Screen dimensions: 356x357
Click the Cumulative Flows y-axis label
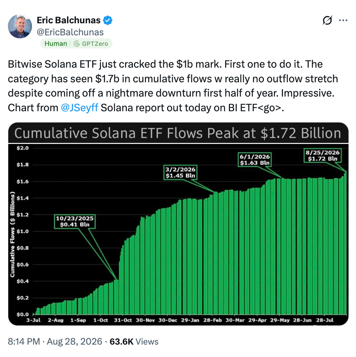coord(12,234)
